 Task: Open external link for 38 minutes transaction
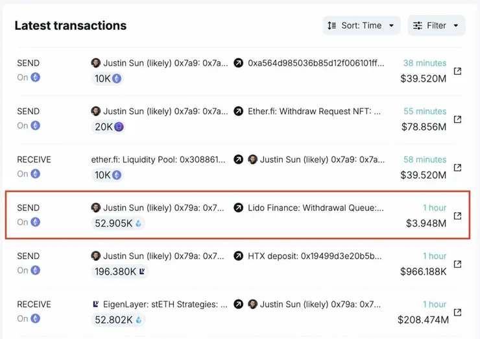(457, 71)
